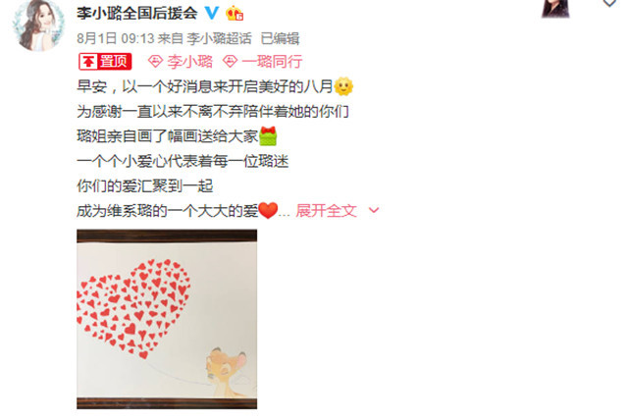This screenshot has height=419, width=628.
Task: Open the 8月1日 09:13 timestamp link
Action: pyautogui.click(x=116, y=38)
